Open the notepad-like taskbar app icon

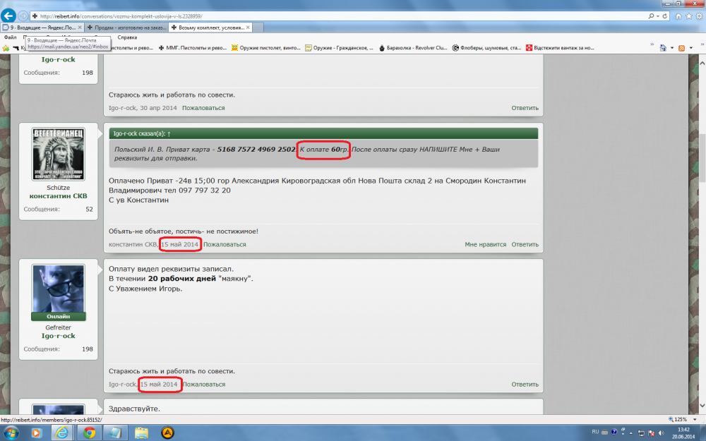point(115,433)
